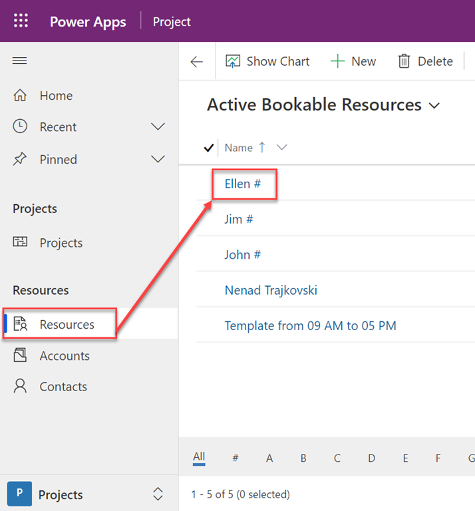
Task: Collapse the sidebar with hamburger icon
Action: (x=20, y=61)
